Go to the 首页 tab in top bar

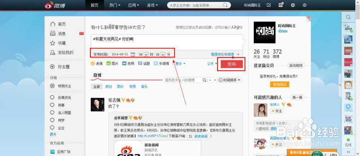94,5
